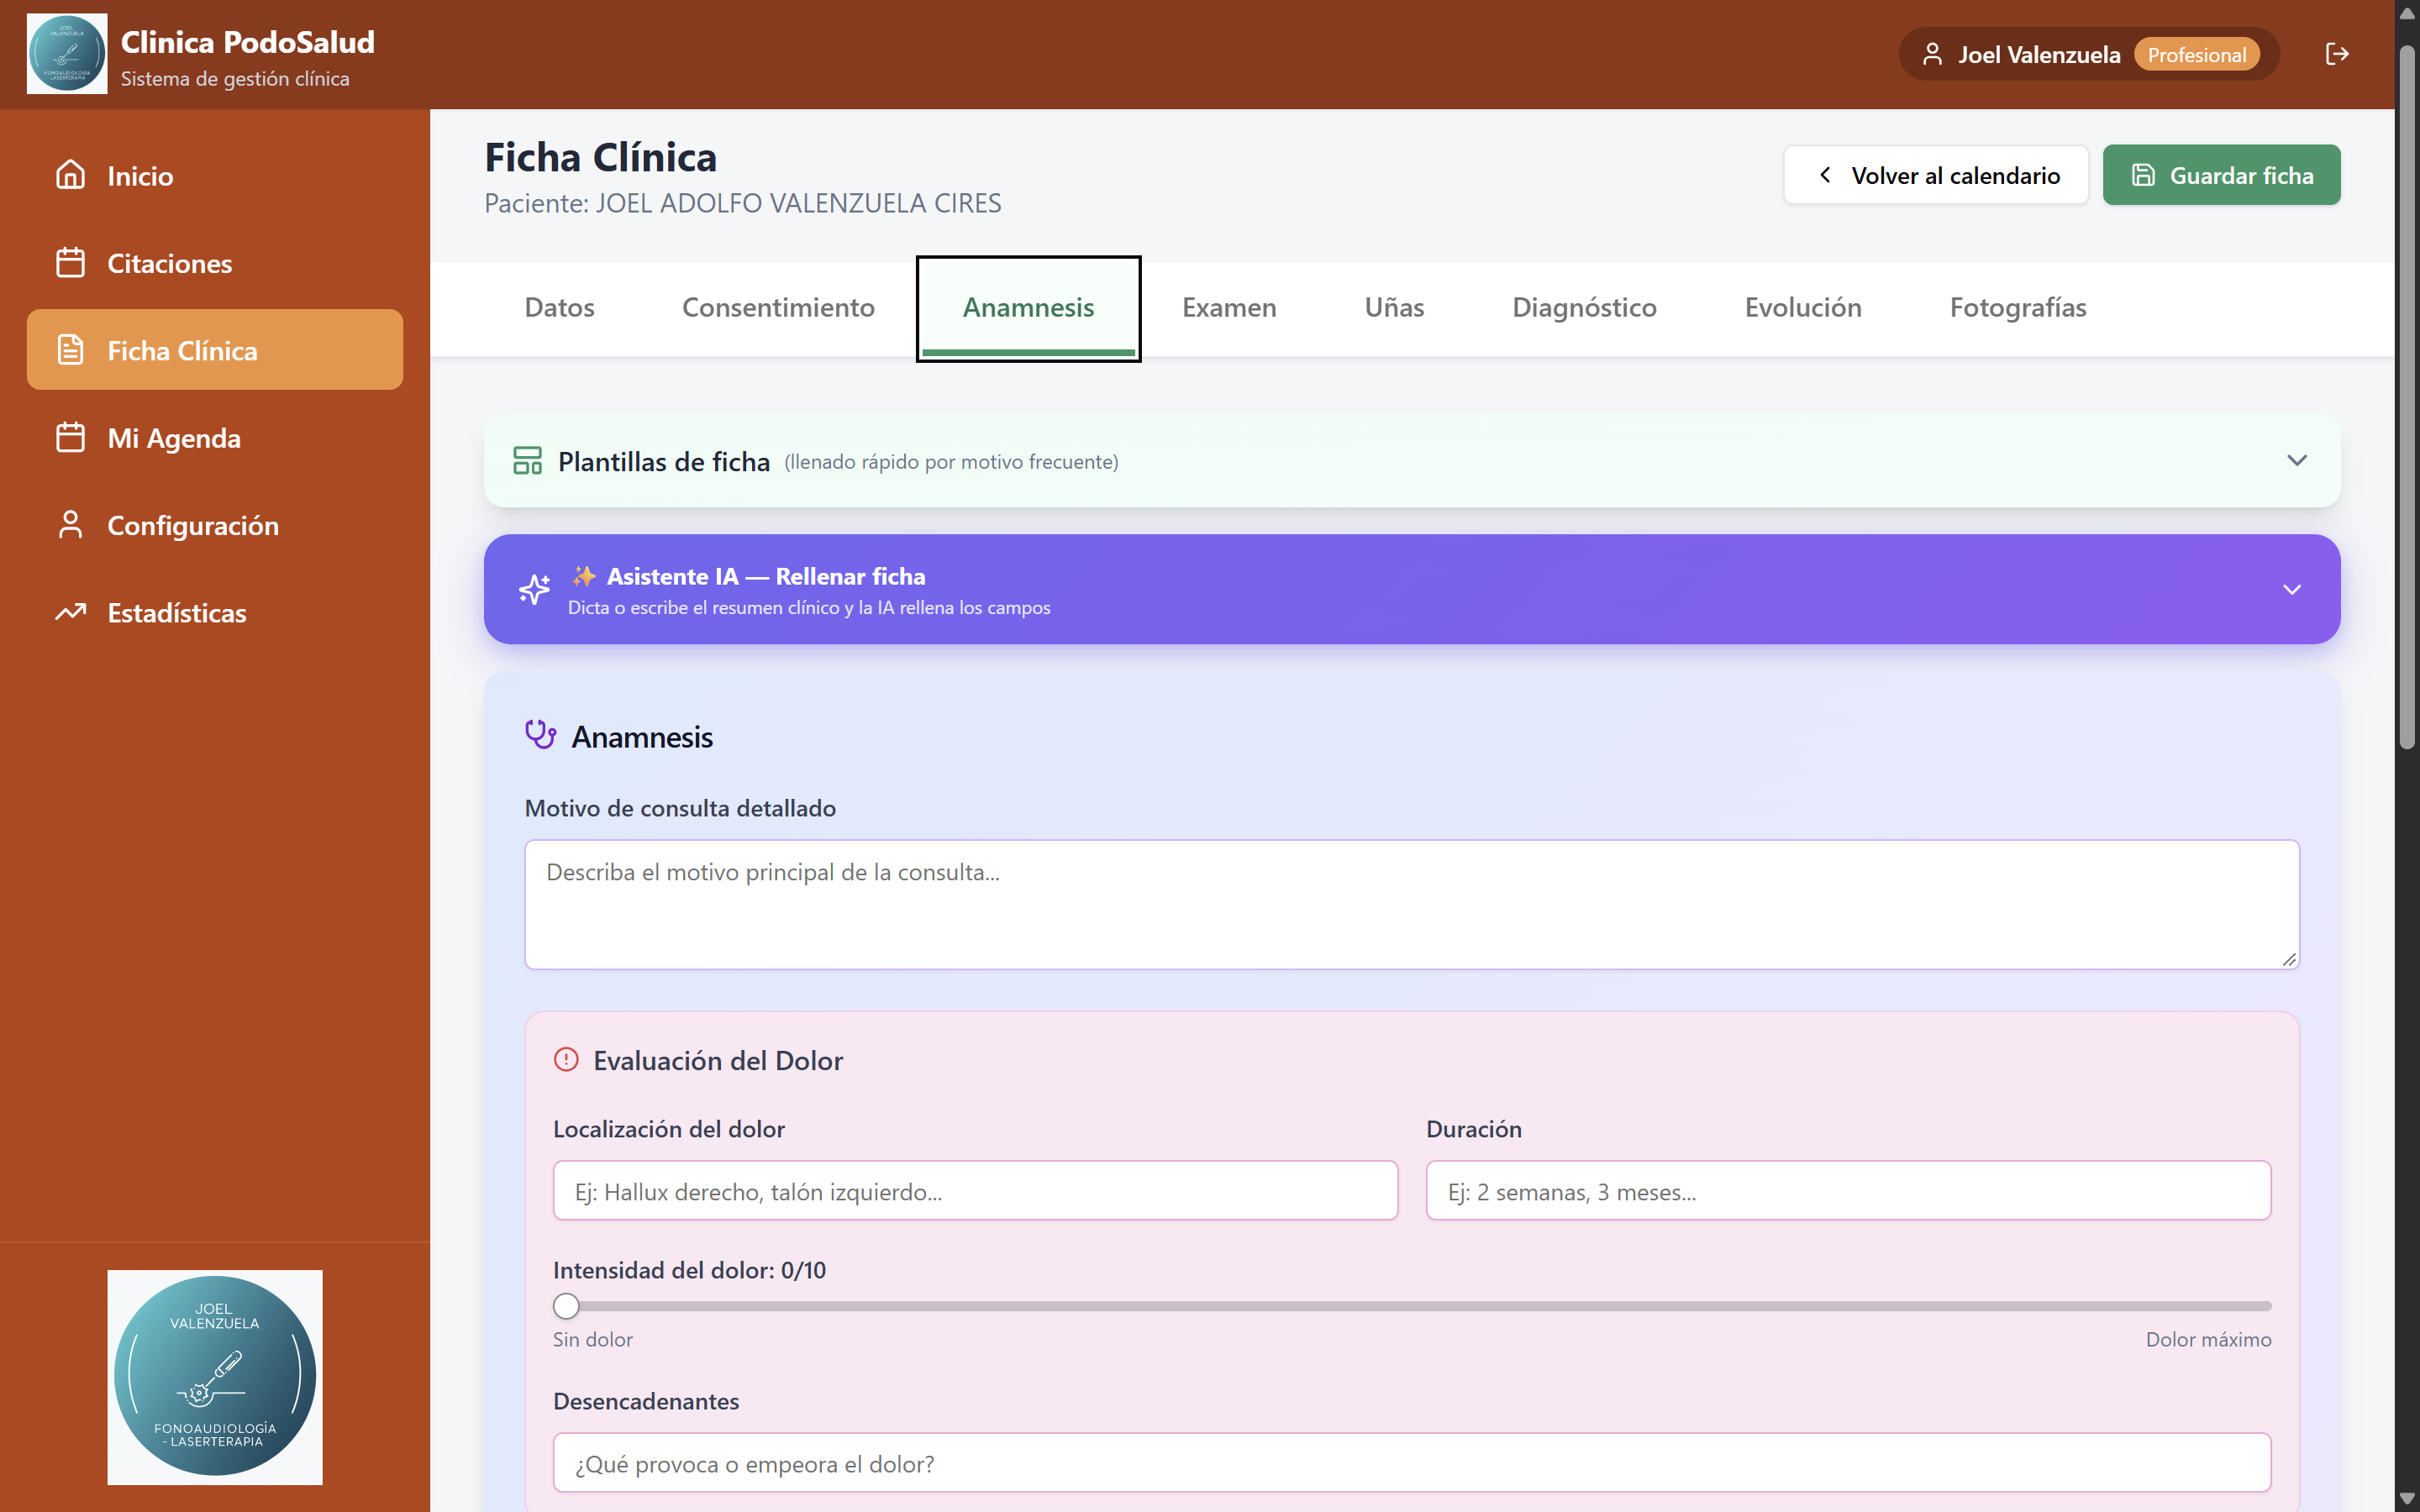The width and height of the screenshot is (2420, 1512).
Task: Click the Desencadenantes input field
Action: pyautogui.click(x=1412, y=1463)
